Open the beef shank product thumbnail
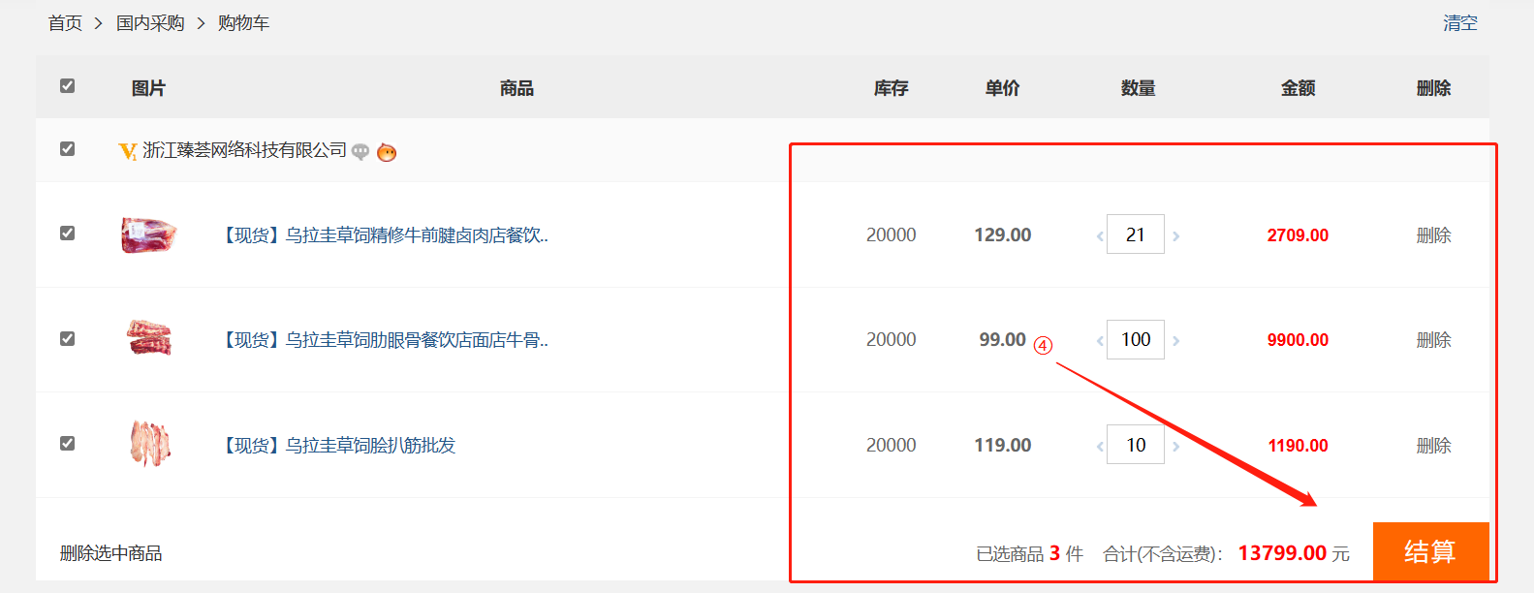This screenshot has width=1534, height=593. (x=148, y=234)
